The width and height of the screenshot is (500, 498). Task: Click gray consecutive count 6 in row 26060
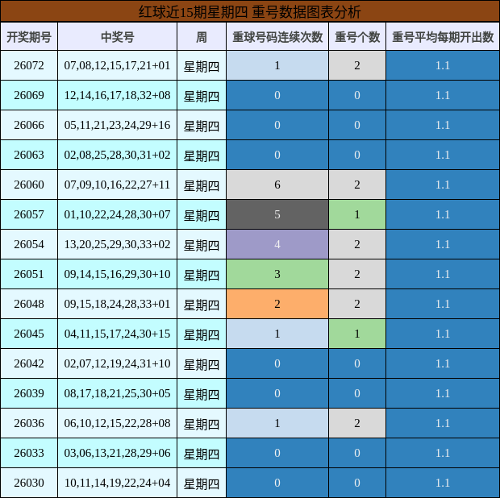pos(277,185)
